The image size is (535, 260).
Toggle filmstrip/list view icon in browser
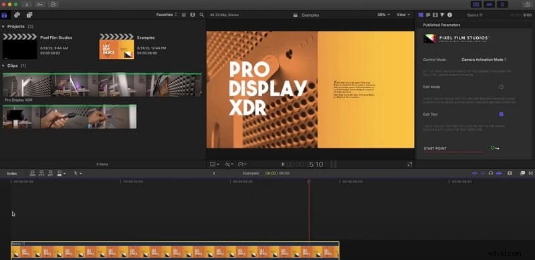pyautogui.click(x=193, y=15)
